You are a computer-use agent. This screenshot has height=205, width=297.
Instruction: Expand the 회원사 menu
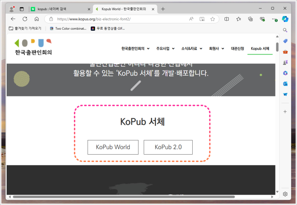coord(216,49)
